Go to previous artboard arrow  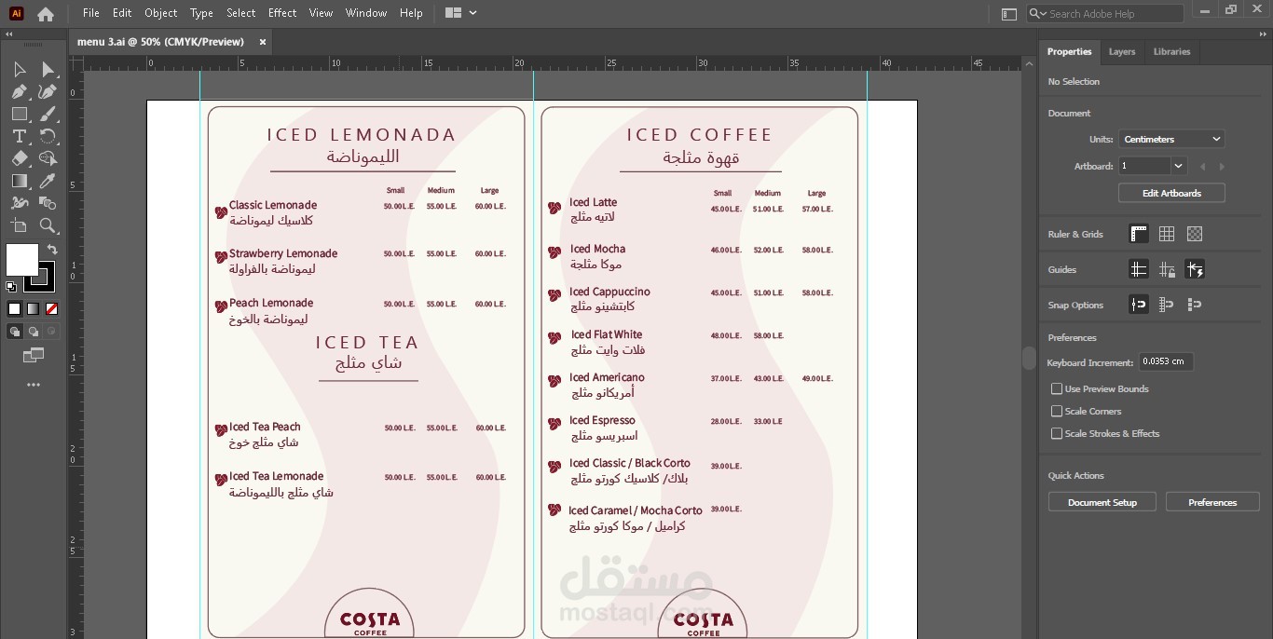pos(1203,166)
